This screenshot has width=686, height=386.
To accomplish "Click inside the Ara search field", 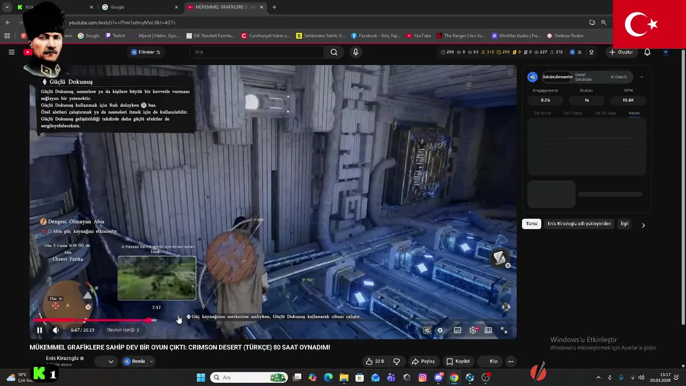I will [257, 52].
